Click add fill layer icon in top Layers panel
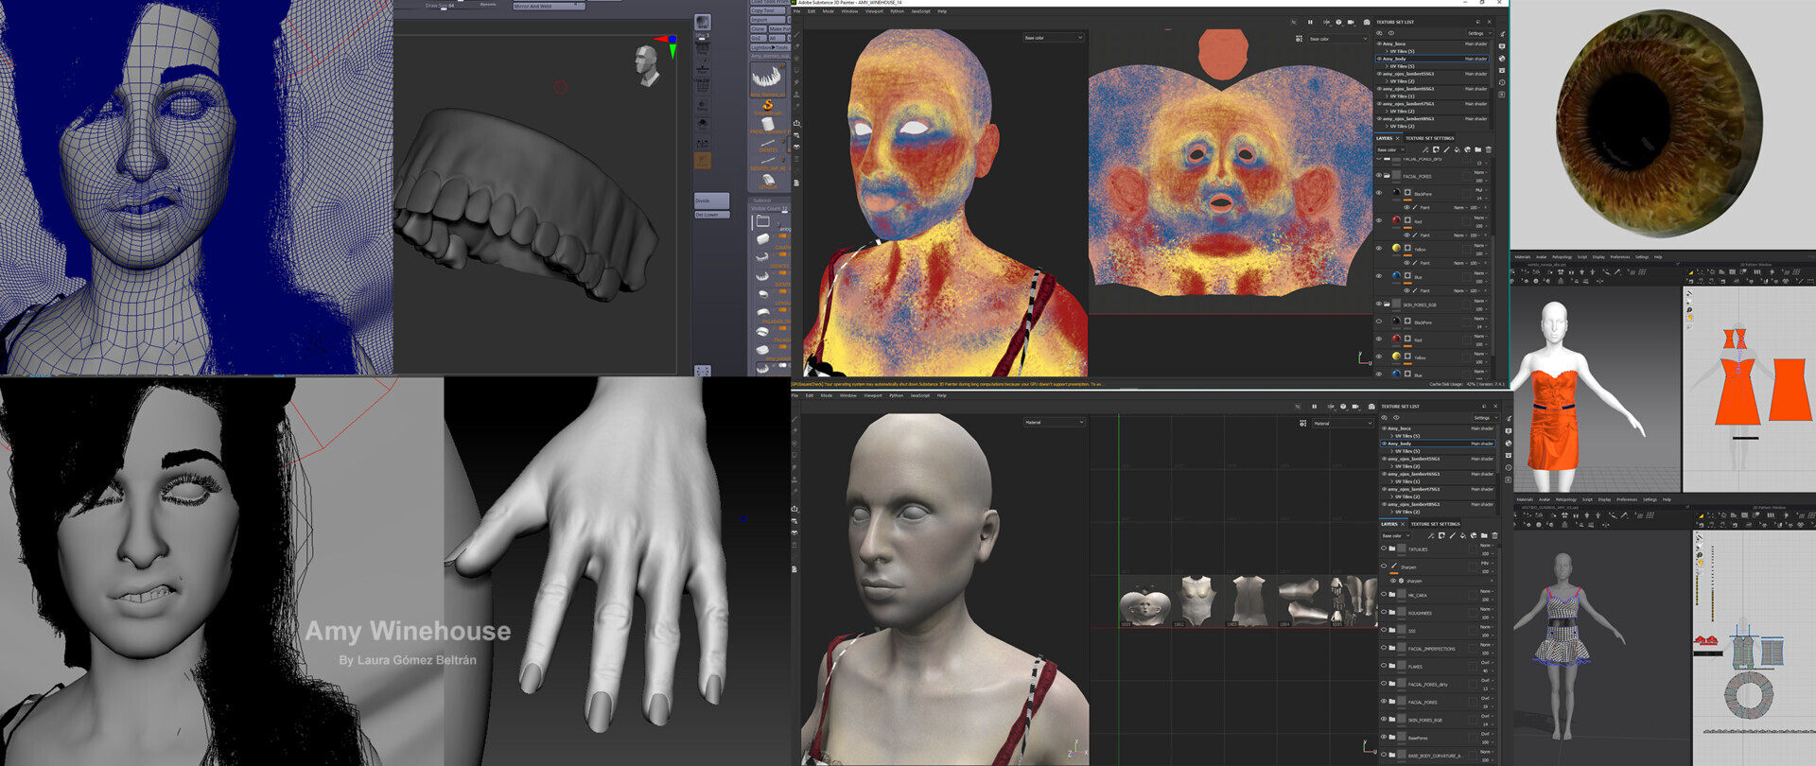 coord(1457,149)
